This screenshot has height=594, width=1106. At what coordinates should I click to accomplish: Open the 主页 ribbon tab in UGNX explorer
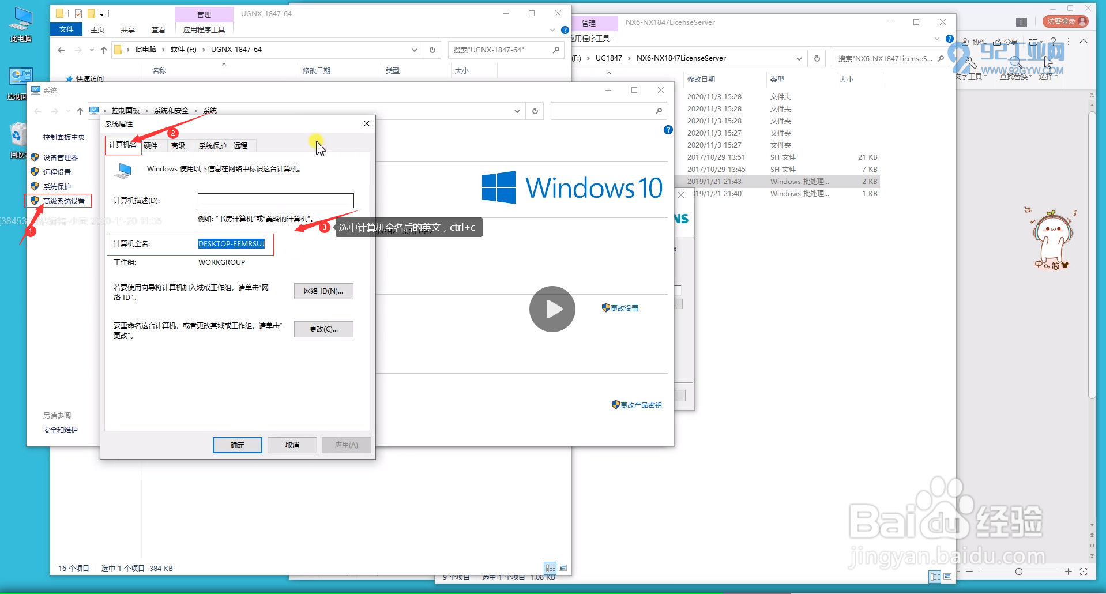click(x=97, y=29)
